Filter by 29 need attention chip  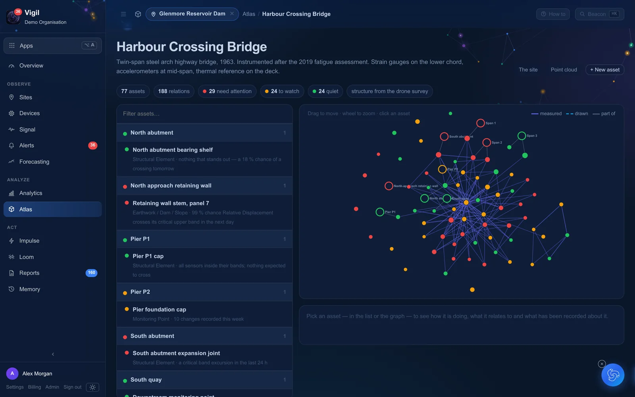227,91
